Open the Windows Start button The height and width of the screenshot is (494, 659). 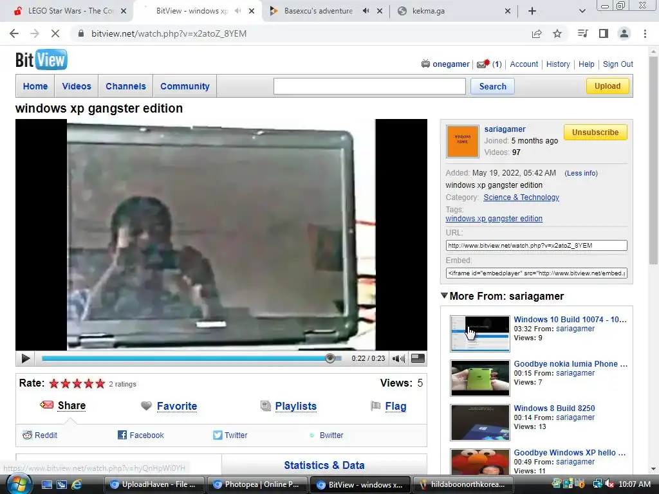(18, 484)
